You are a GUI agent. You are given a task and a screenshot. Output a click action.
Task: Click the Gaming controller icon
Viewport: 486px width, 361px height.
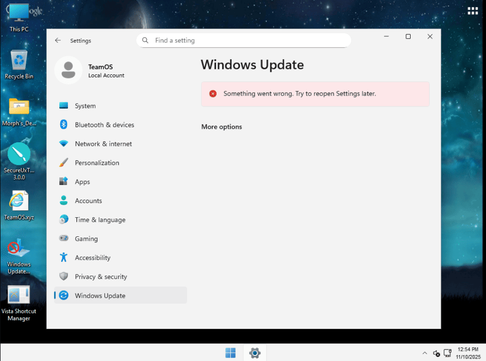63,238
